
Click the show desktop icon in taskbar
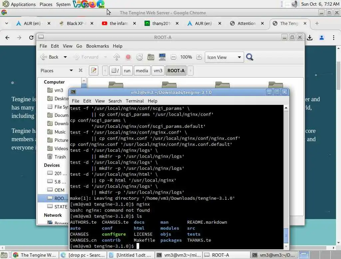click(x=4, y=255)
